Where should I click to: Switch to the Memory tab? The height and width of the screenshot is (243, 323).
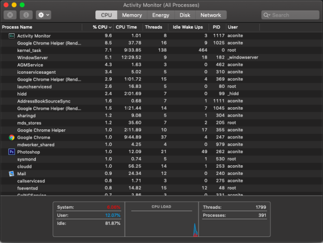[x=132, y=15]
